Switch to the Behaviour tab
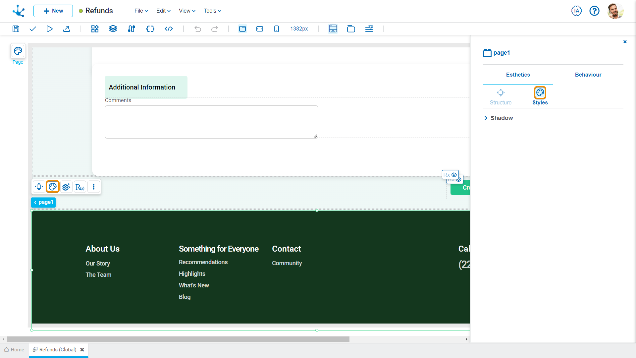Screen dimensions: 636x358 pos(588,75)
